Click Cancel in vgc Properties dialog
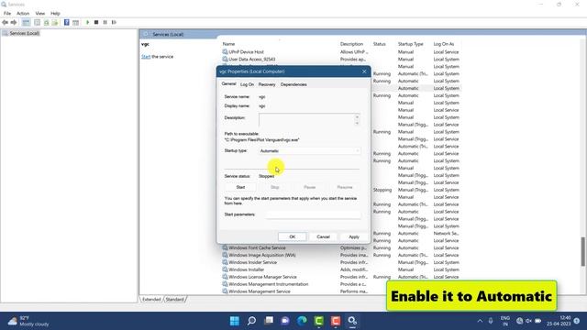This screenshot has width=587, height=330. click(323, 236)
